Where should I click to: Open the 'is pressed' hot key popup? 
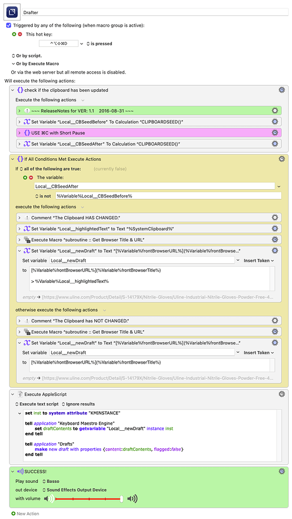pos(99,44)
